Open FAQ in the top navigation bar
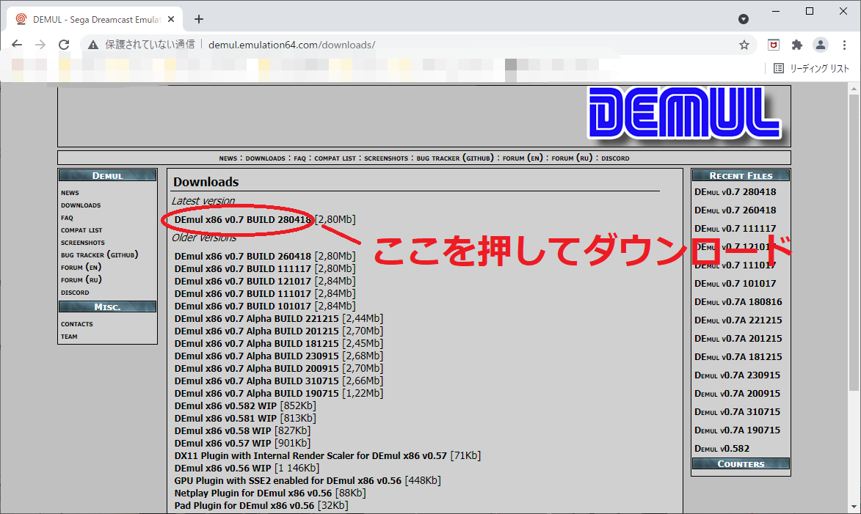Image resolution: width=861 pixels, height=514 pixels. 299,158
